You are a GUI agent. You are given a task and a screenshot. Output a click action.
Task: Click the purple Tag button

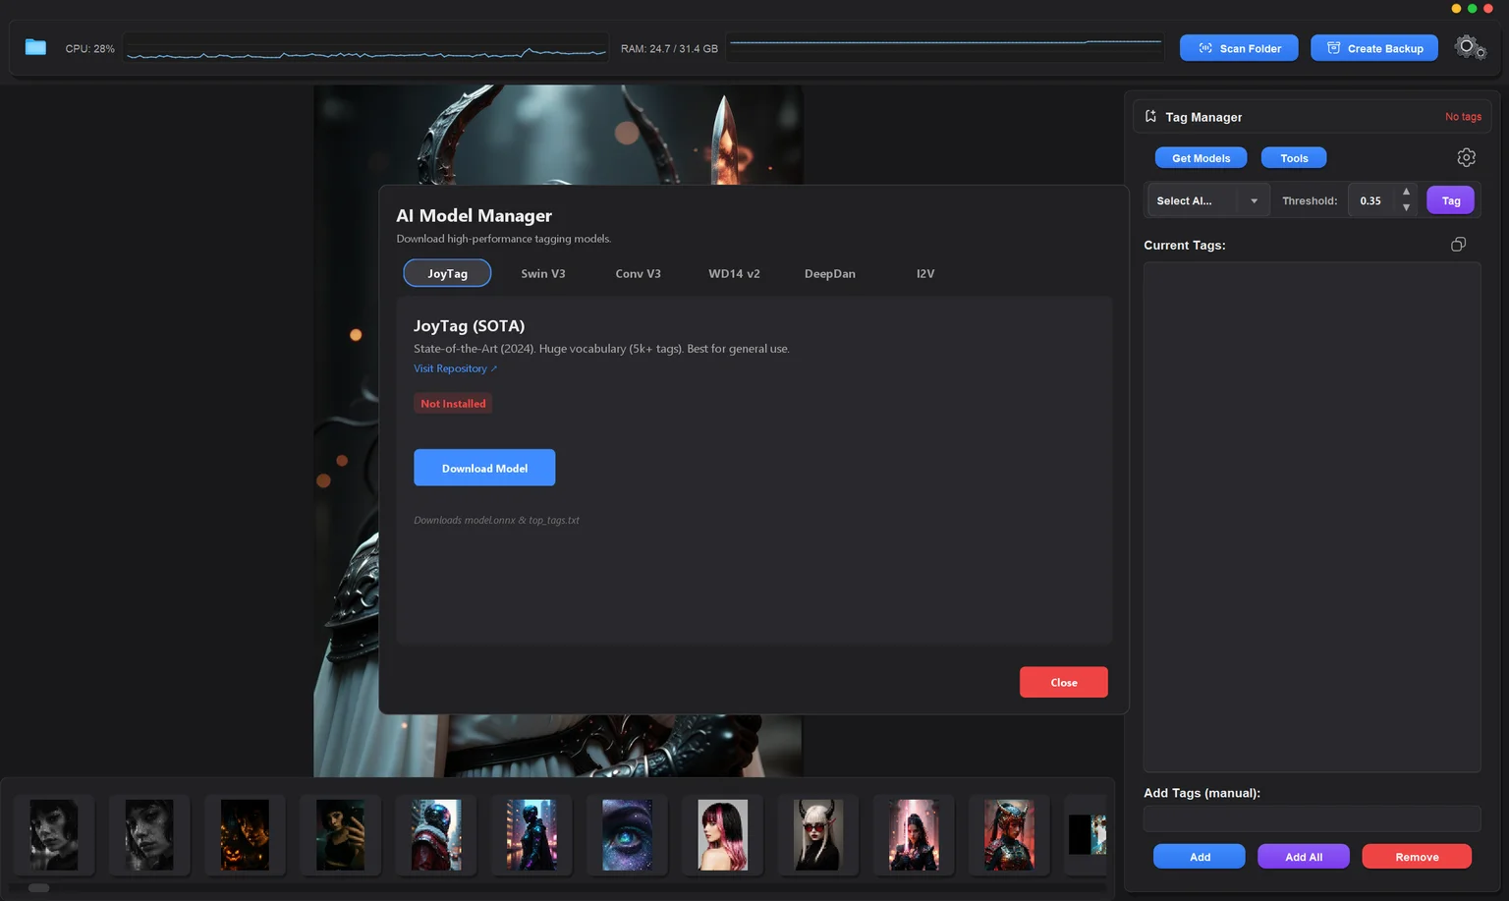click(1450, 200)
